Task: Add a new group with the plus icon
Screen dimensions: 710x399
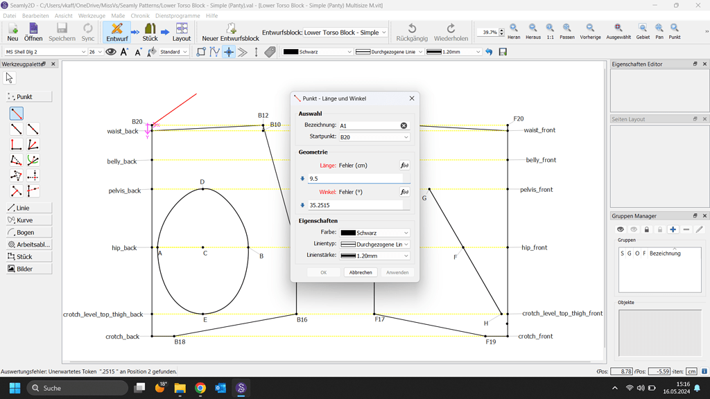Action: [x=673, y=229]
